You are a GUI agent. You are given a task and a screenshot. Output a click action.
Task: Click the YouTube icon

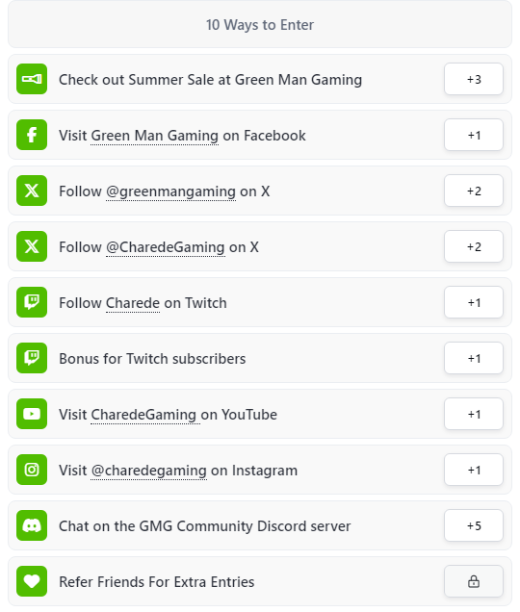coord(32,414)
